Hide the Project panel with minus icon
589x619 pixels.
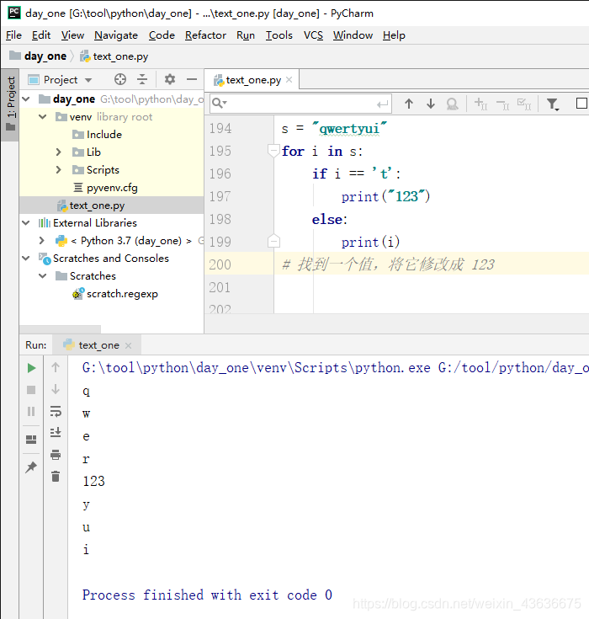[192, 79]
